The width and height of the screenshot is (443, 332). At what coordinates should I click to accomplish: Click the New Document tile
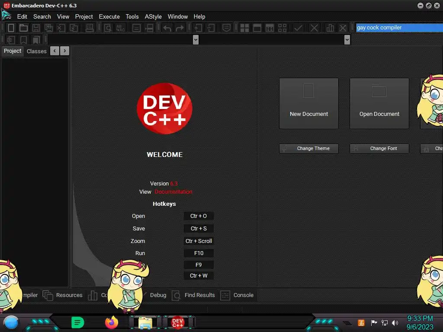(x=309, y=104)
